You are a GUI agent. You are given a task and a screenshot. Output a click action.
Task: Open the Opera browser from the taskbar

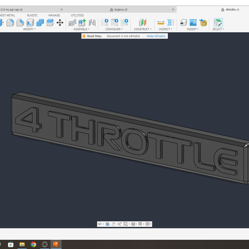point(45,245)
